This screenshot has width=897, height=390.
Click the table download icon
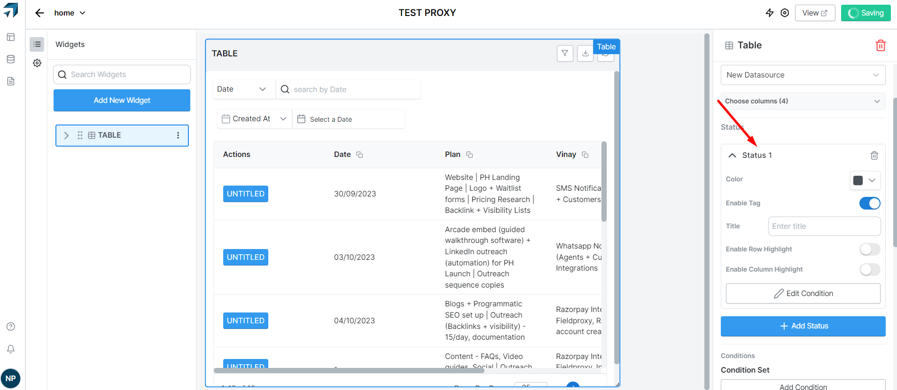pos(585,54)
